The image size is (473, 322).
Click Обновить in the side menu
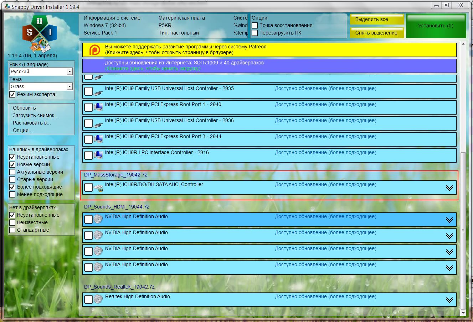pos(24,108)
